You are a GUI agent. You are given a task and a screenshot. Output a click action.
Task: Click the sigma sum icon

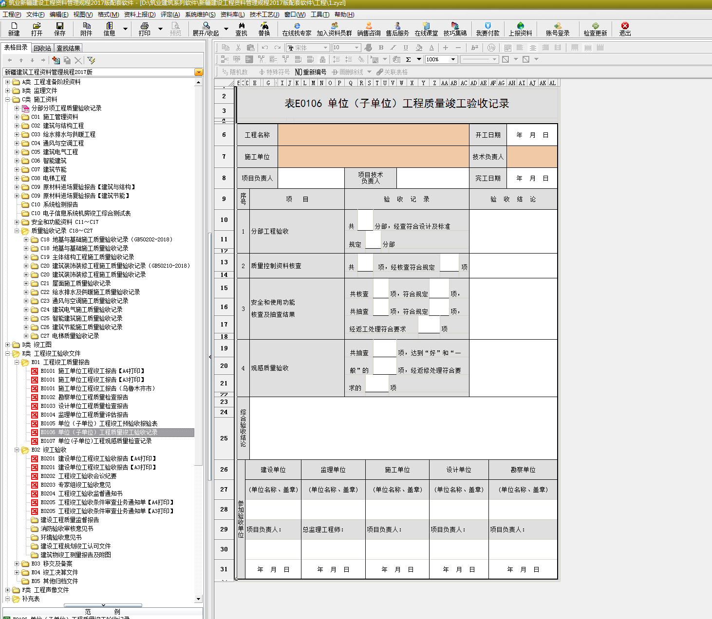point(408,59)
